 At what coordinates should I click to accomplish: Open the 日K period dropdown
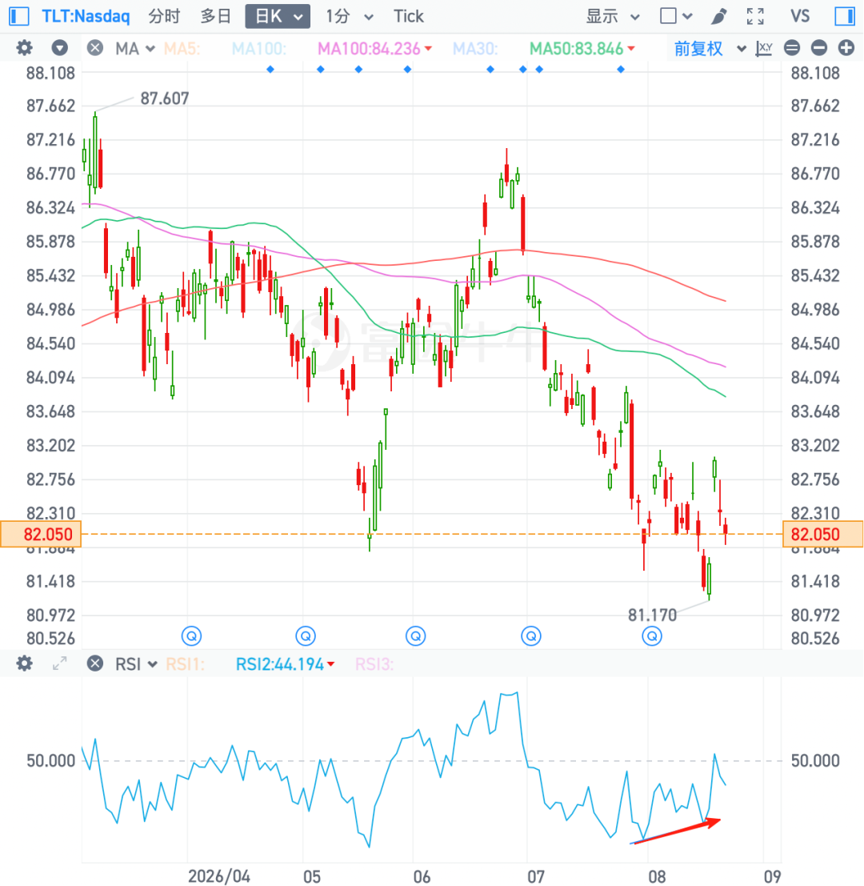278,16
